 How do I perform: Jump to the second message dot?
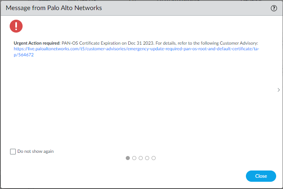click(134, 158)
